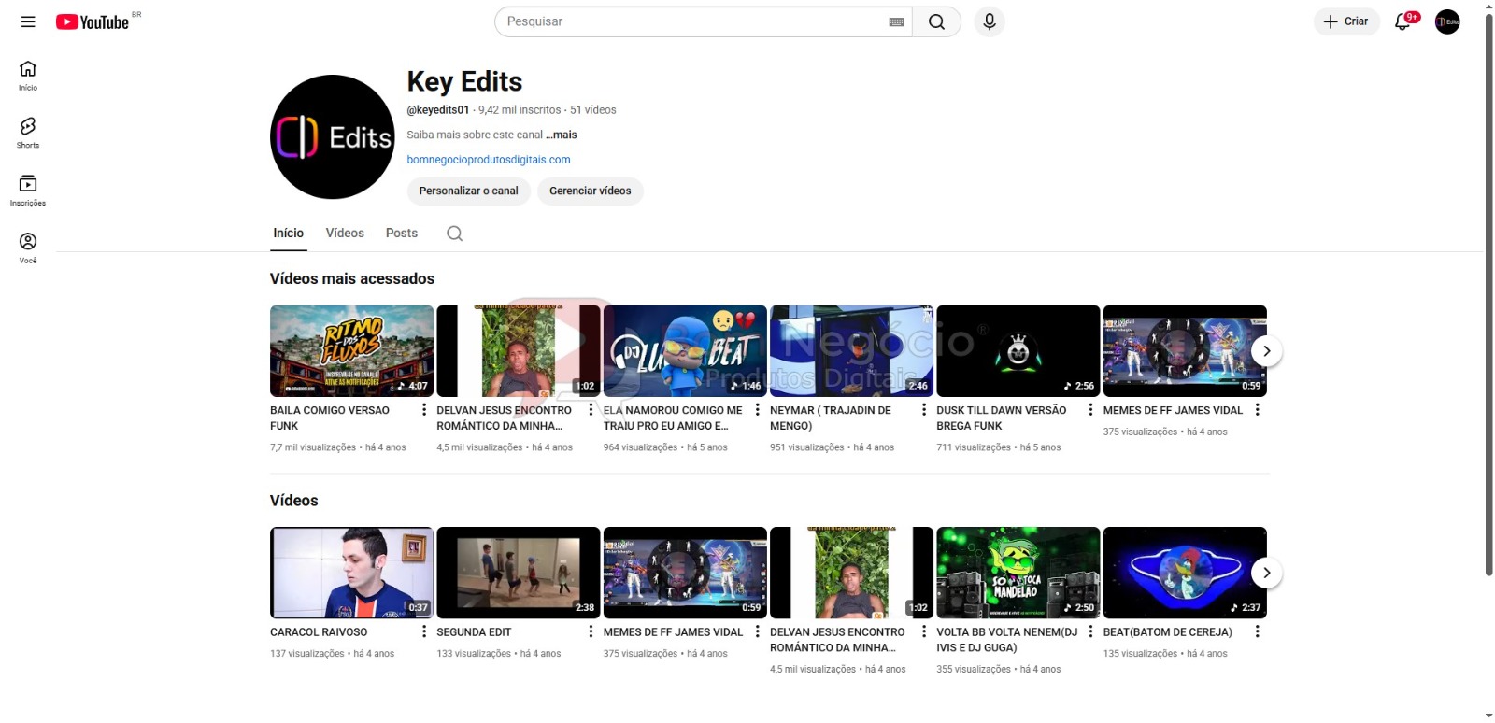Click Gerenciar vídeos button

590,191
